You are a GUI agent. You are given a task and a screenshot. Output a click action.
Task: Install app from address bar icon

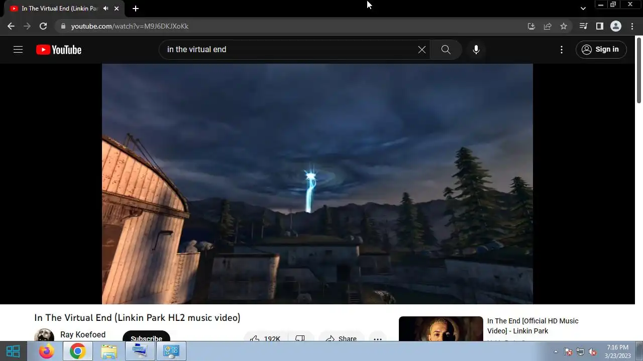531,26
